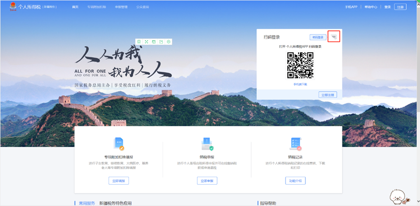Click the 纳税申报 printer icon
The width and height of the screenshot is (420, 206).
tap(207, 144)
